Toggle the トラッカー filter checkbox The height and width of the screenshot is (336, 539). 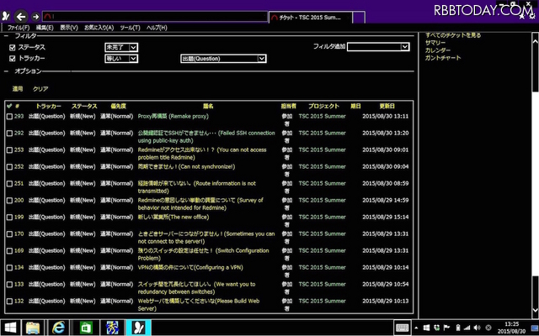[13, 59]
